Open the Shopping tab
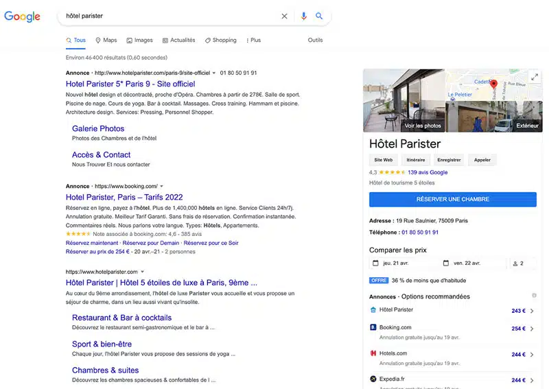549x389 pixels. [x=220, y=40]
